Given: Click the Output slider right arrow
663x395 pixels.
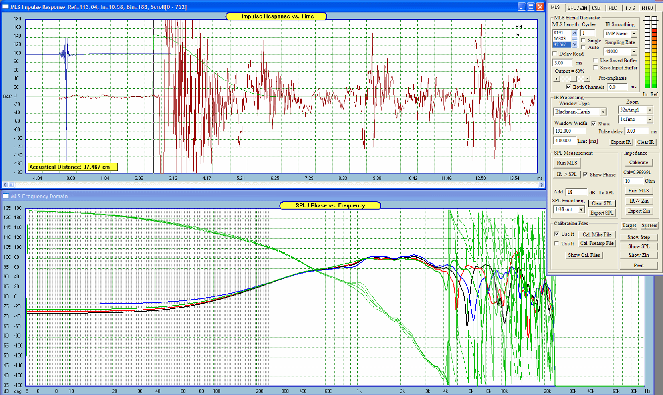Looking at the screenshot, I should [587, 78].
